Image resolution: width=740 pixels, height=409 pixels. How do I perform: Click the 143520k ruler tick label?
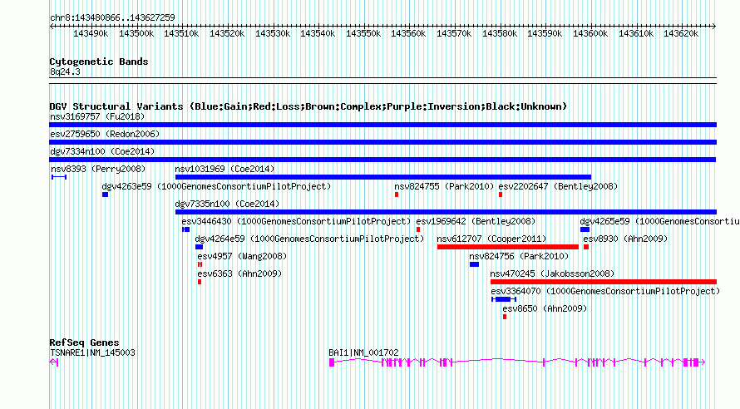point(227,33)
